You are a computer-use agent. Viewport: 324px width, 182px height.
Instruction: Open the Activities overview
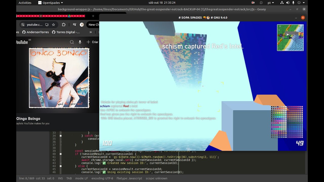[25, 3]
